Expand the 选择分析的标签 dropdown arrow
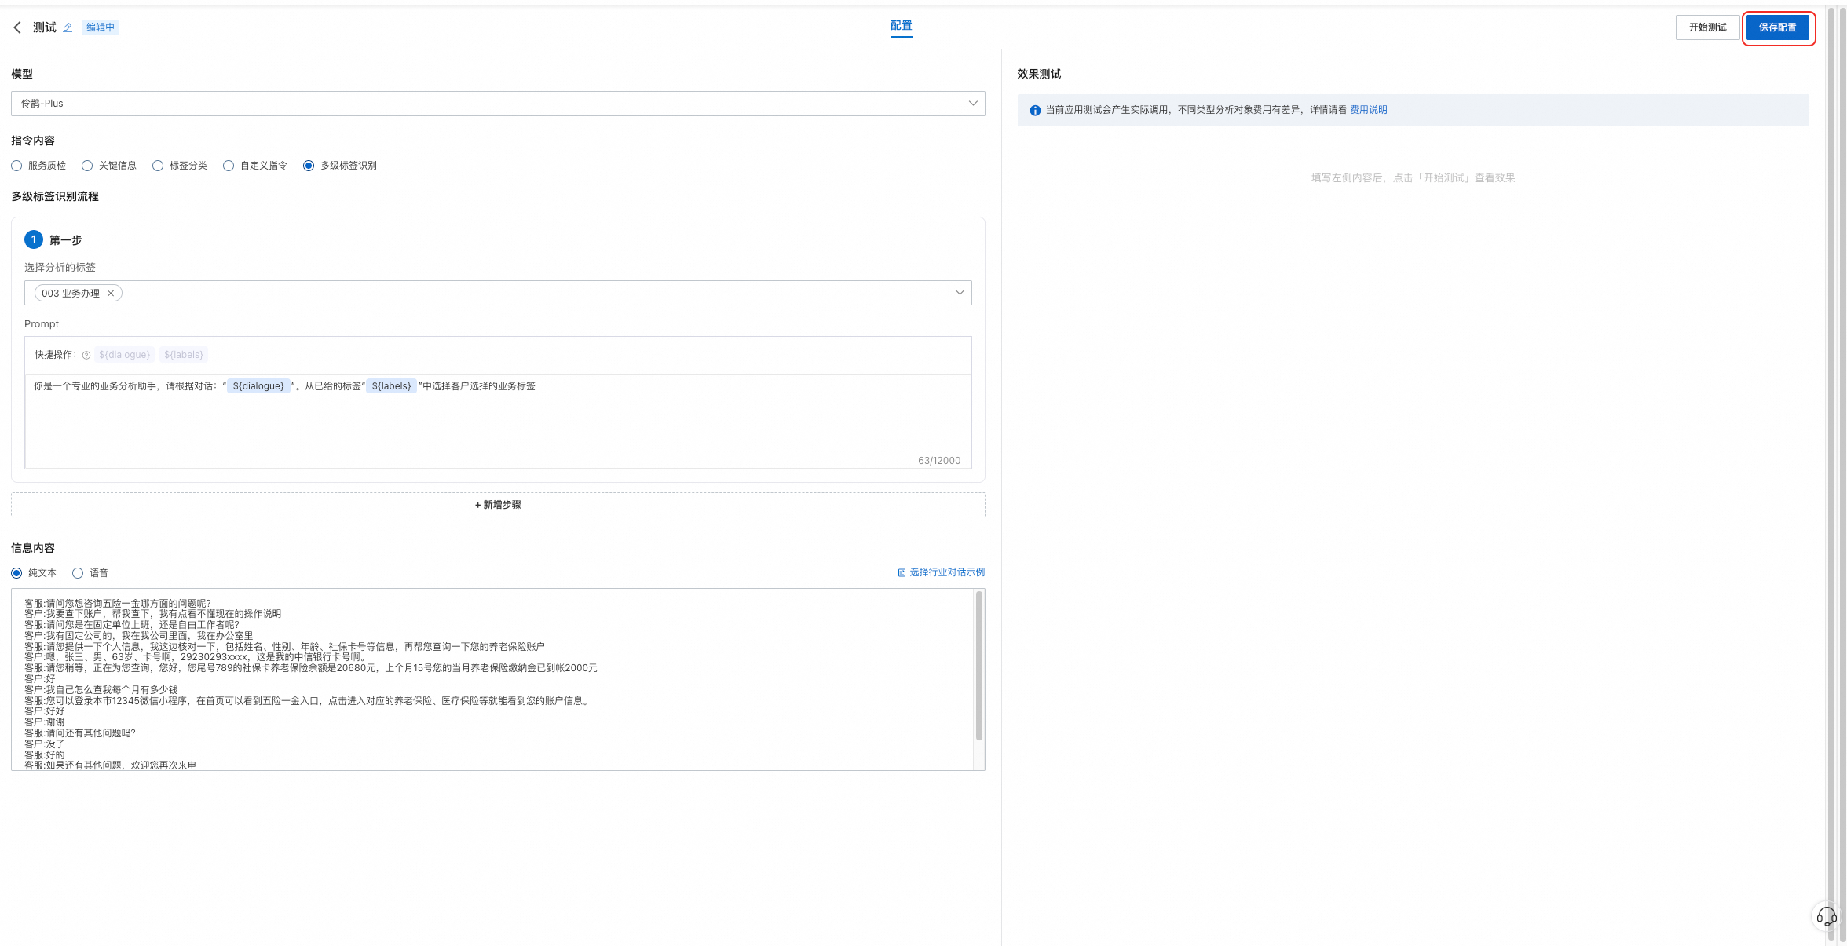This screenshot has height=946, width=1847. 960,293
